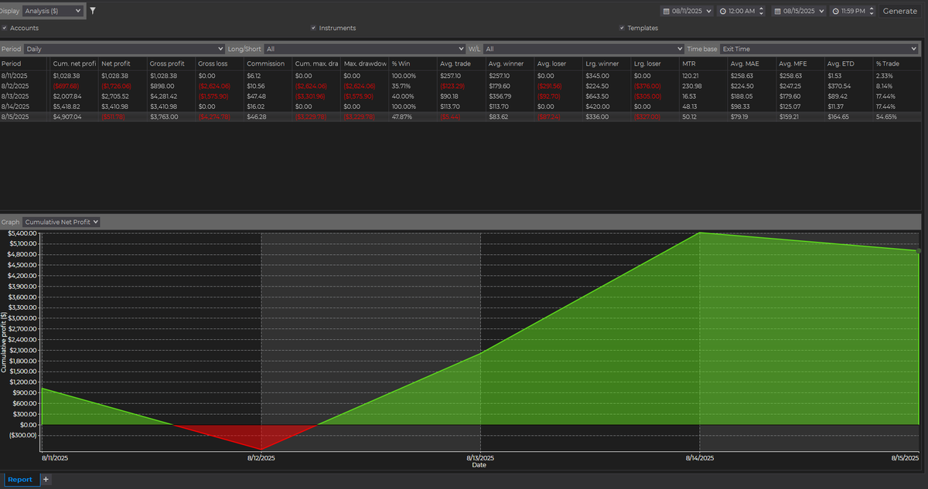Open the Graph Cumulative Net Profit dropdown
Image resolution: width=928 pixels, height=489 pixels.
pos(62,222)
